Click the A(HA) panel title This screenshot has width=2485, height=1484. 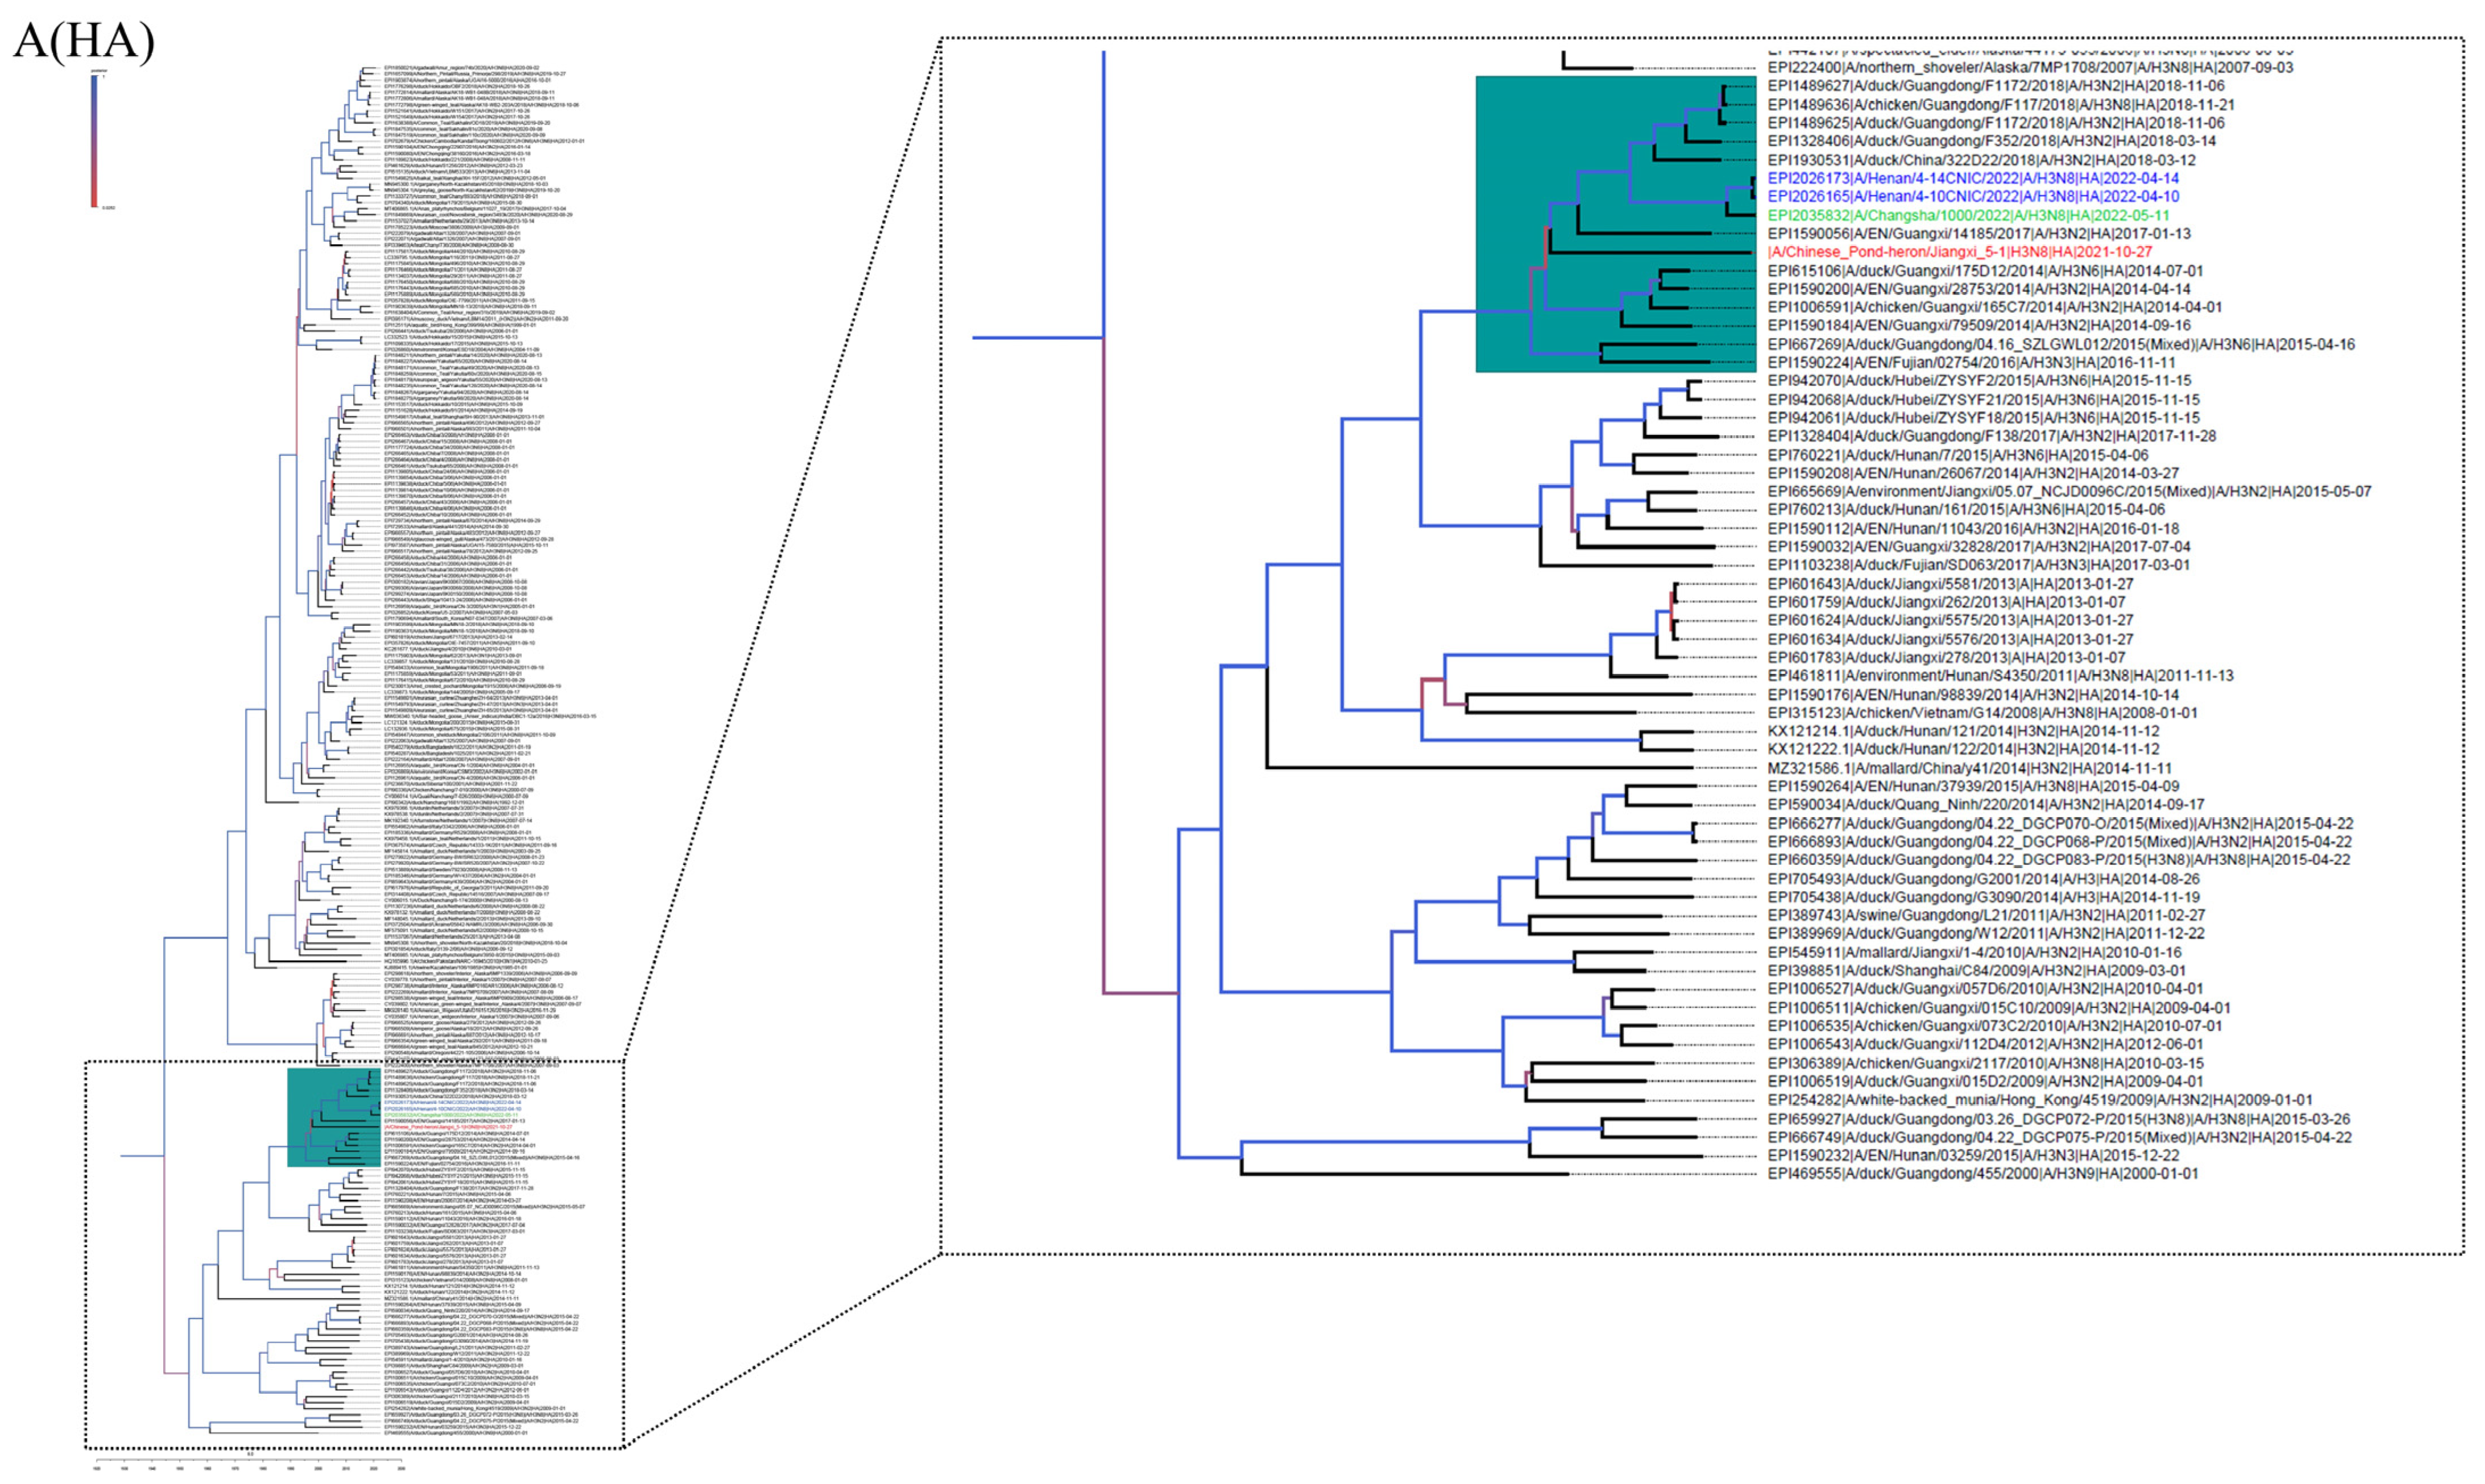(84, 43)
